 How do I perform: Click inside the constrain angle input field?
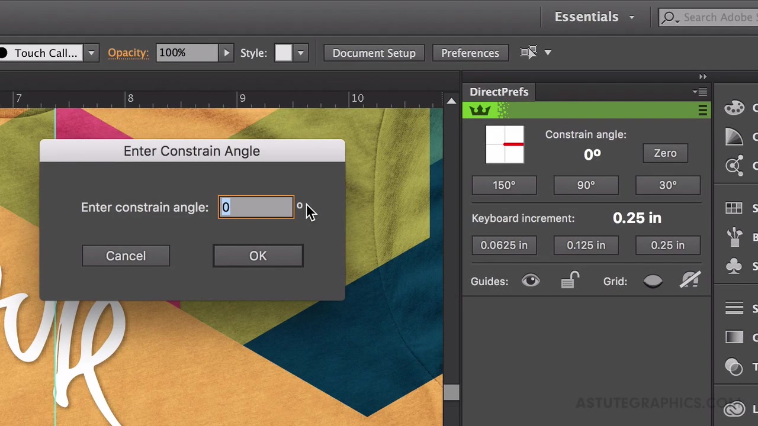[256, 207]
